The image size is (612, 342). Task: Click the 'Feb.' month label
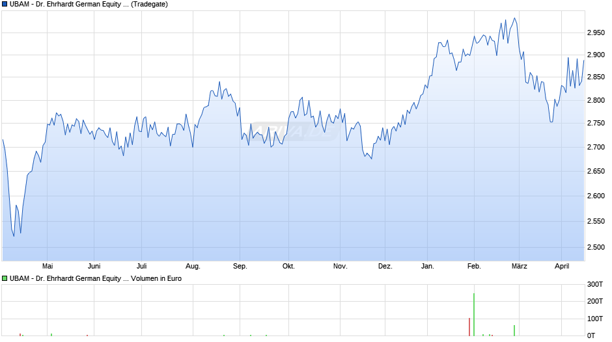tap(474, 266)
